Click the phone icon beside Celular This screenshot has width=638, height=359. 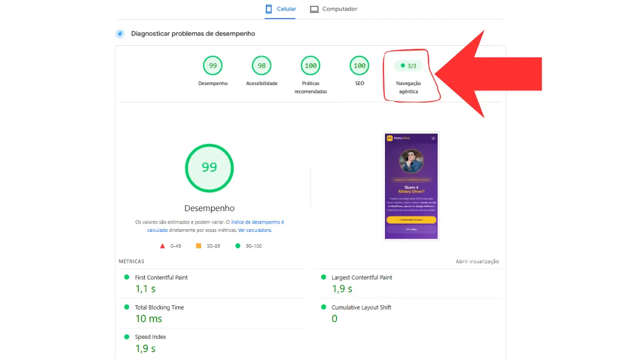[268, 9]
